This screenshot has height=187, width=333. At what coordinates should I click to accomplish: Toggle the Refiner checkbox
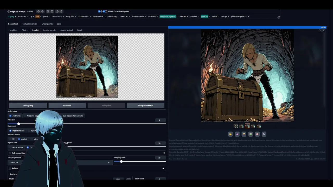tap(10, 168)
